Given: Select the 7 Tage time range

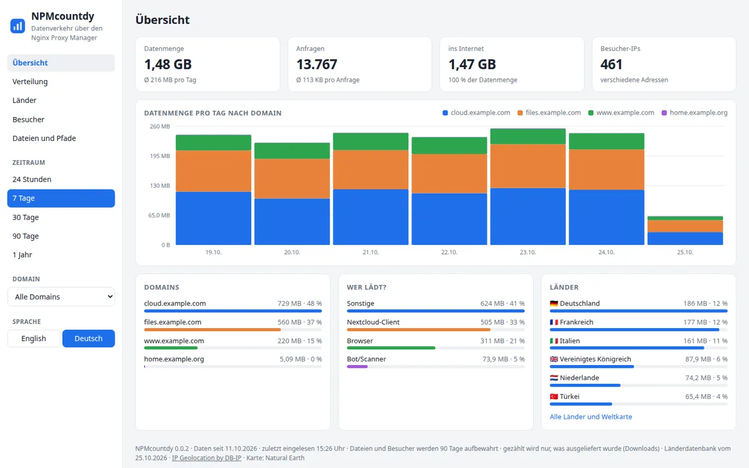Looking at the screenshot, I should pyautogui.click(x=61, y=198).
